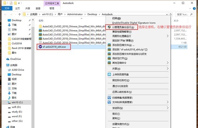Open the 管理 application tools tab
This screenshot has width=198, height=128.
[52, 8]
